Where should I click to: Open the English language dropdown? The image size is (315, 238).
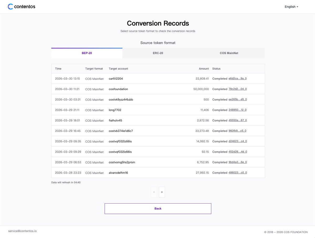(x=291, y=7)
